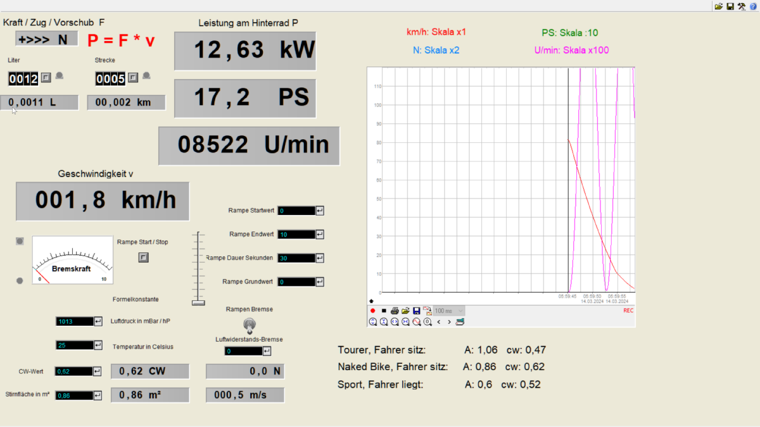Click the Rampe Dauer Sekunden input field
The height and width of the screenshot is (427, 760).
pyautogui.click(x=296, y=258)
